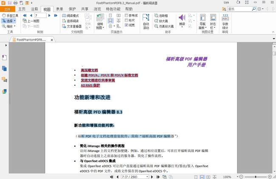Collapse the ribbon with caret arrow

pyautogui.click(x=273, y=32)
